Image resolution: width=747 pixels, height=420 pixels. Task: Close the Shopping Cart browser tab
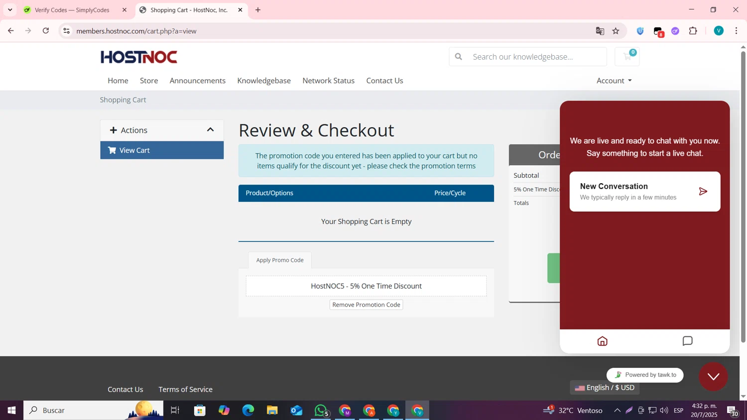pyautogui.click(x=240, y=10)
